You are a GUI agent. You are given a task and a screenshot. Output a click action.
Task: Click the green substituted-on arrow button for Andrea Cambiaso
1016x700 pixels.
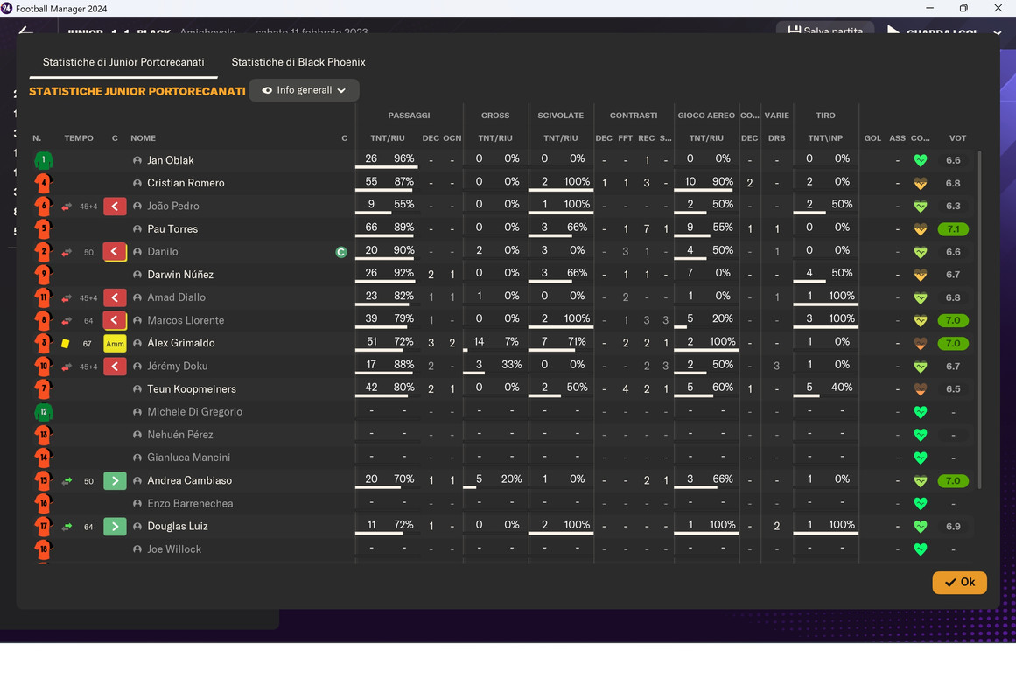(115, 481)
